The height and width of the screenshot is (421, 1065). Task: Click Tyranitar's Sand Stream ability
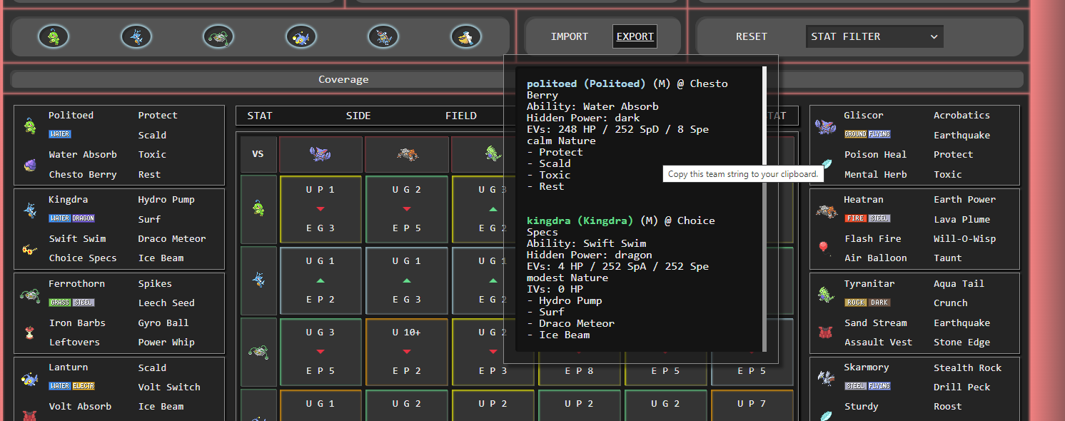point(876,323)
